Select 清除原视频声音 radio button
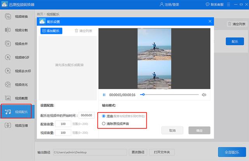 click(x=104, y=124)
